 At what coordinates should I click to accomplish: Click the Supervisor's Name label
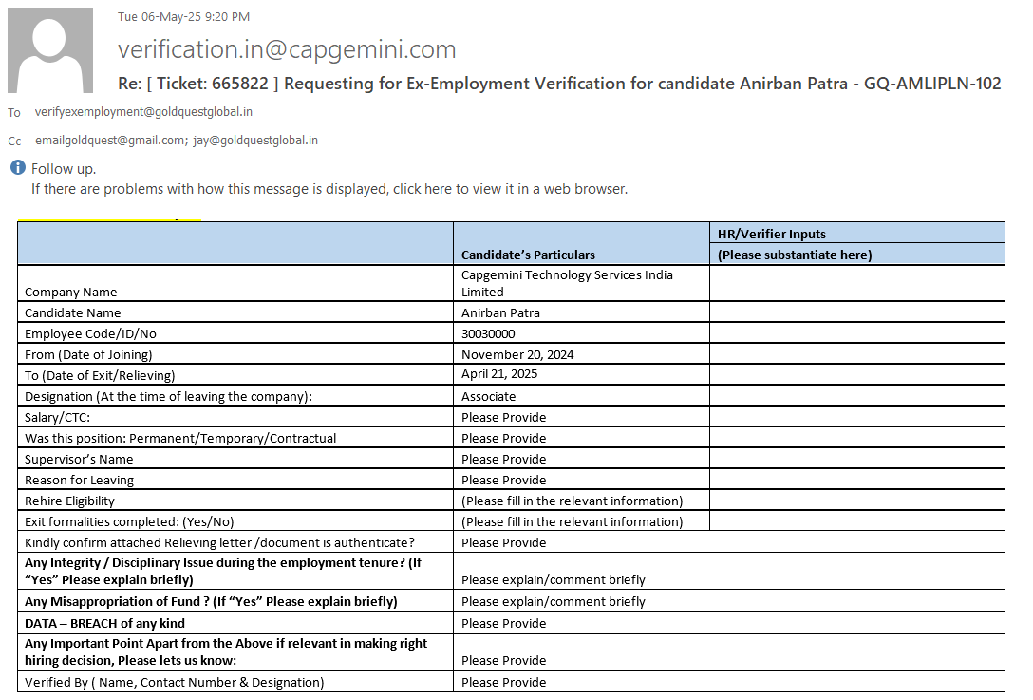pos(79,460)
